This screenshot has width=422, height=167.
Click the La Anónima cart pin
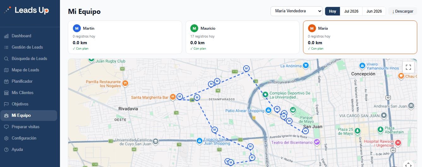pos(306,66)
